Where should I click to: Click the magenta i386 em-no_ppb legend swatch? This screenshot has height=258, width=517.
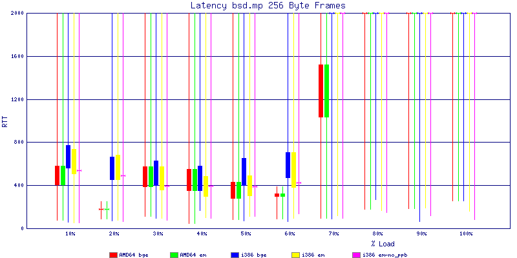(357, 255)
